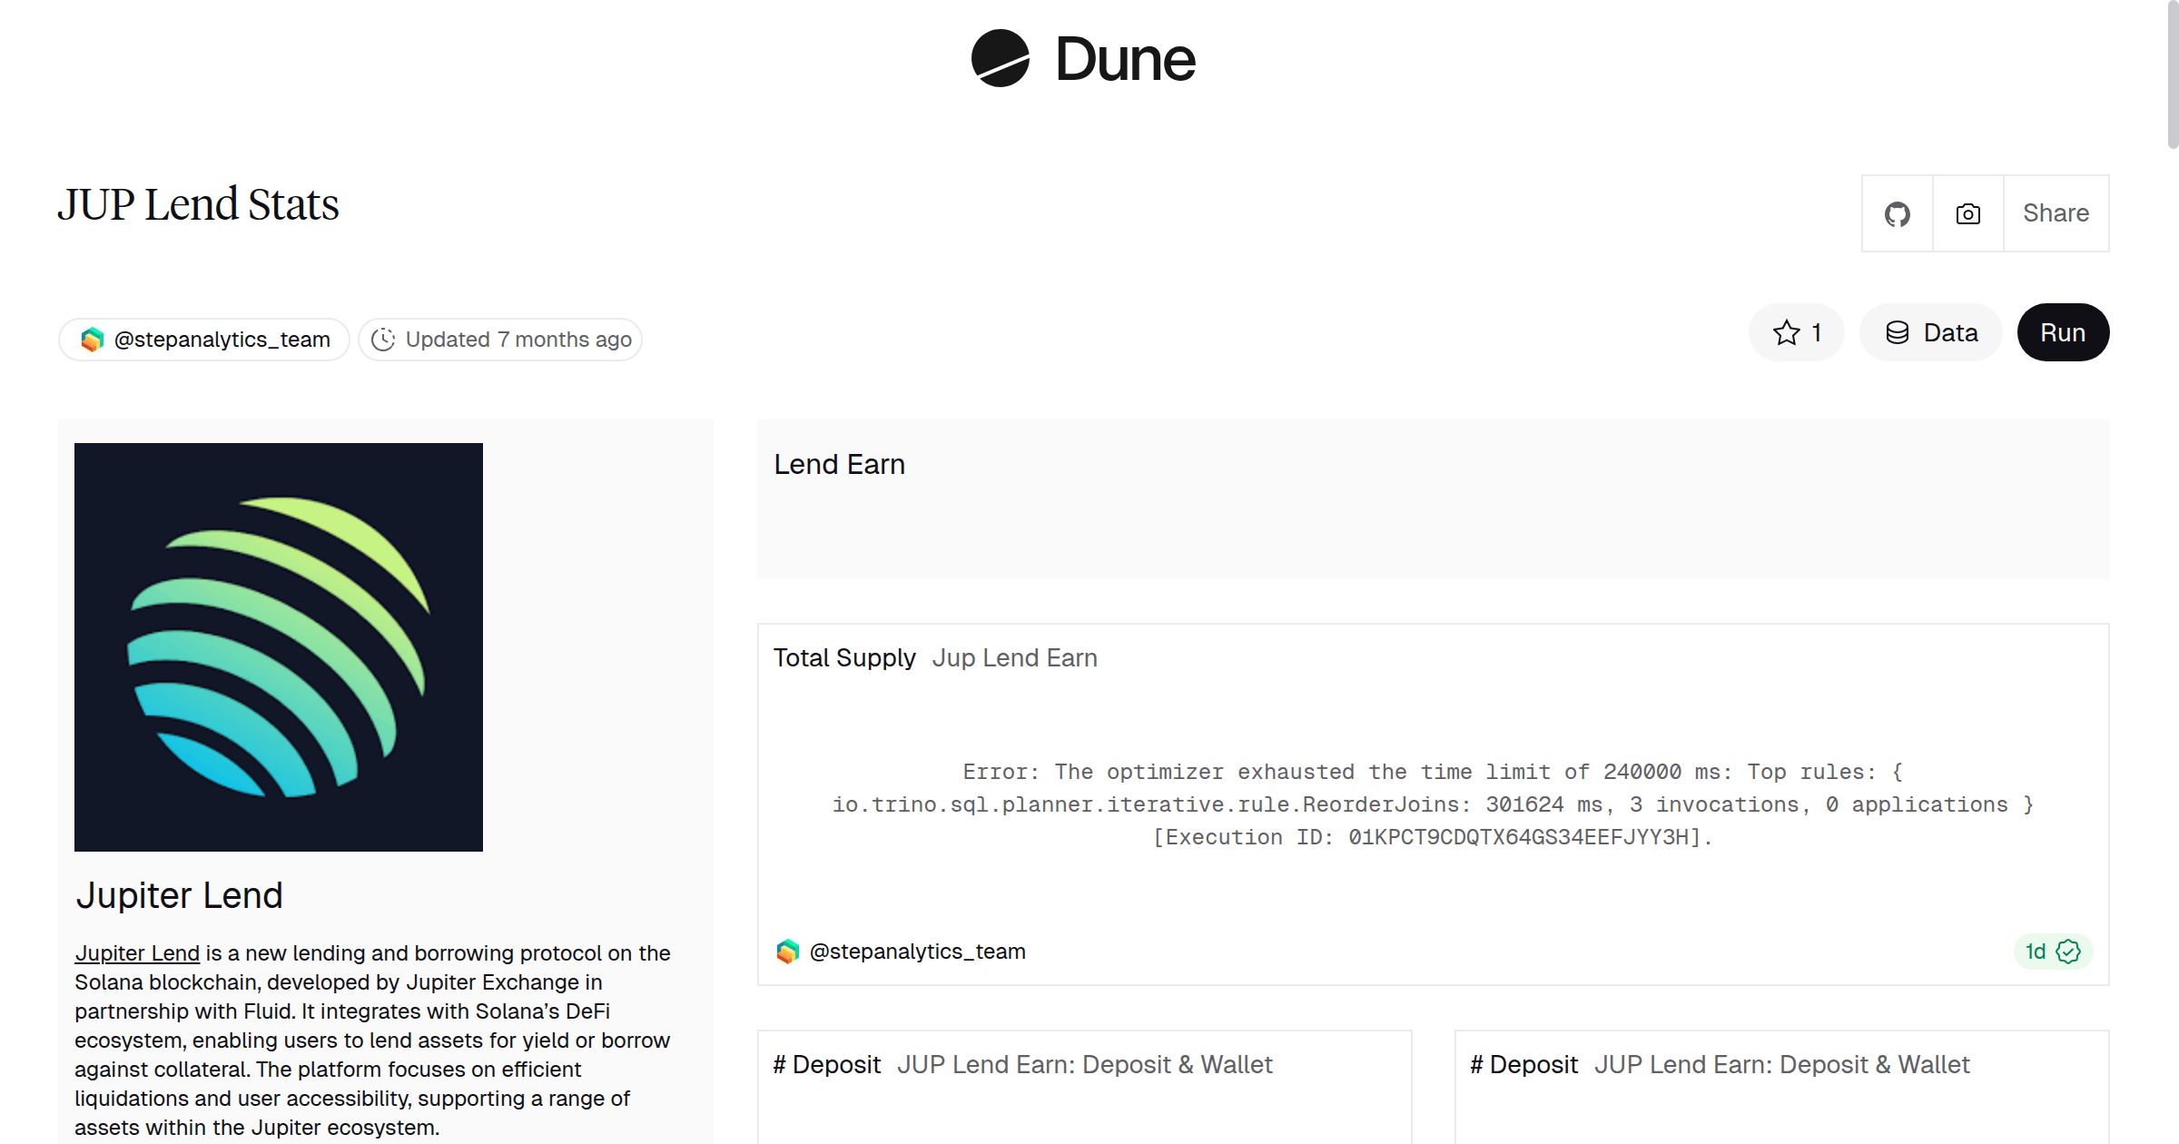Select the Lend Earn section header

pyautogui.click(x=839, y=464)
